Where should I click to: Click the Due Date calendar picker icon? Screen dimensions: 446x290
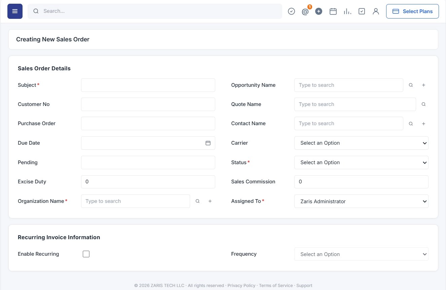coord(208,143)
